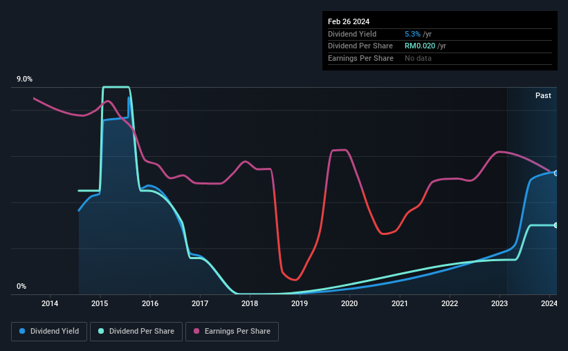Click the 2021 x-axis label
The image size is (568, 351).
click(x=400, y=303)
